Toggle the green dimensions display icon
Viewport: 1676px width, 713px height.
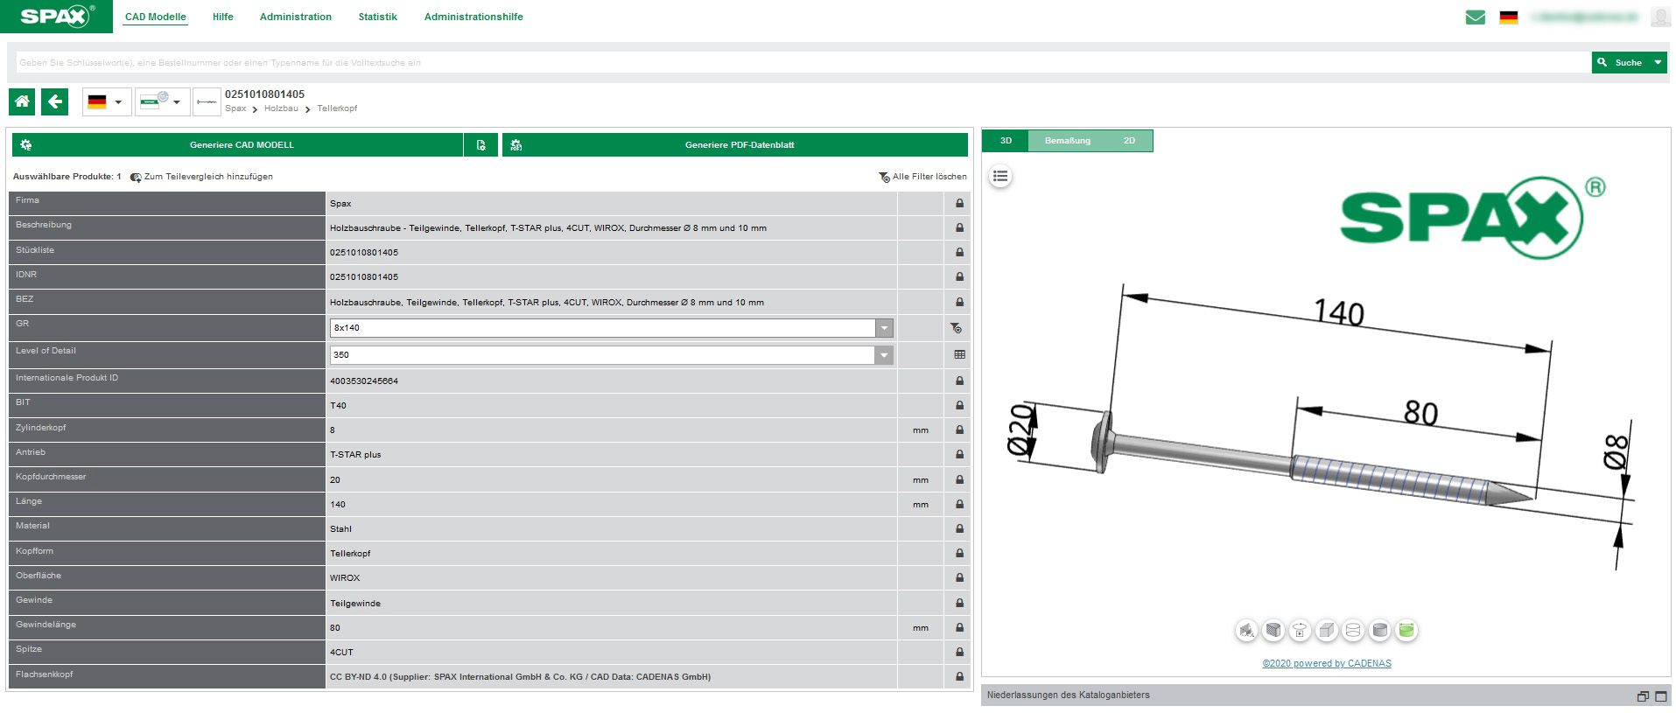pos(1406,630)
